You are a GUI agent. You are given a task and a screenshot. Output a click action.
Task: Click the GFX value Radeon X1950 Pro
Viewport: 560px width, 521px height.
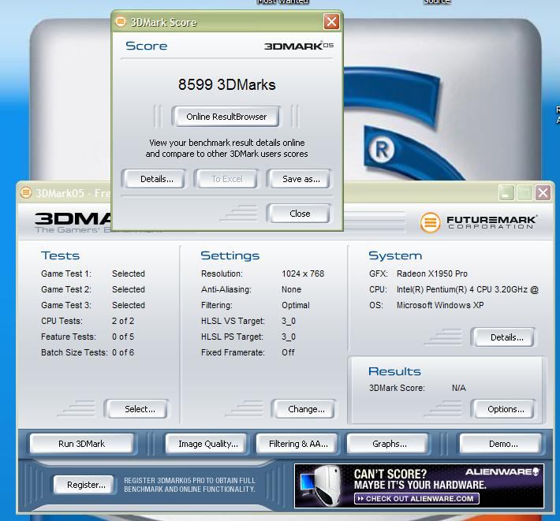point(431,274)
